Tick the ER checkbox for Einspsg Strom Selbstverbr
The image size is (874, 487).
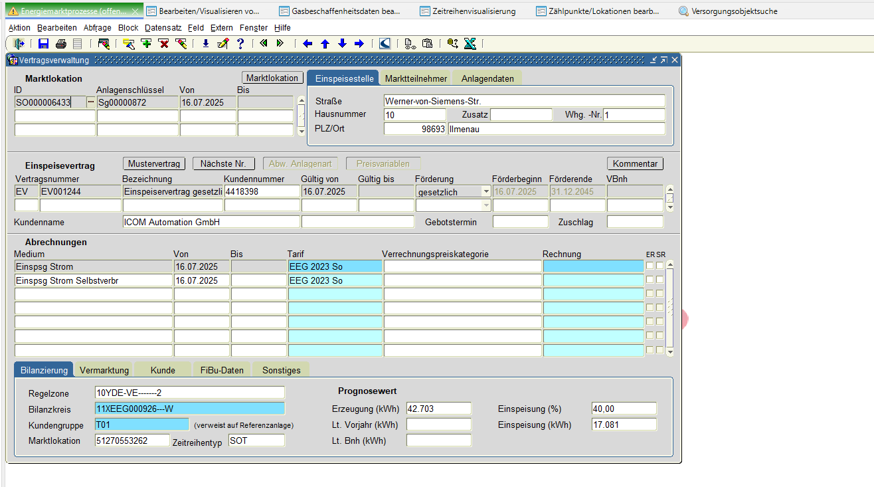650,280
